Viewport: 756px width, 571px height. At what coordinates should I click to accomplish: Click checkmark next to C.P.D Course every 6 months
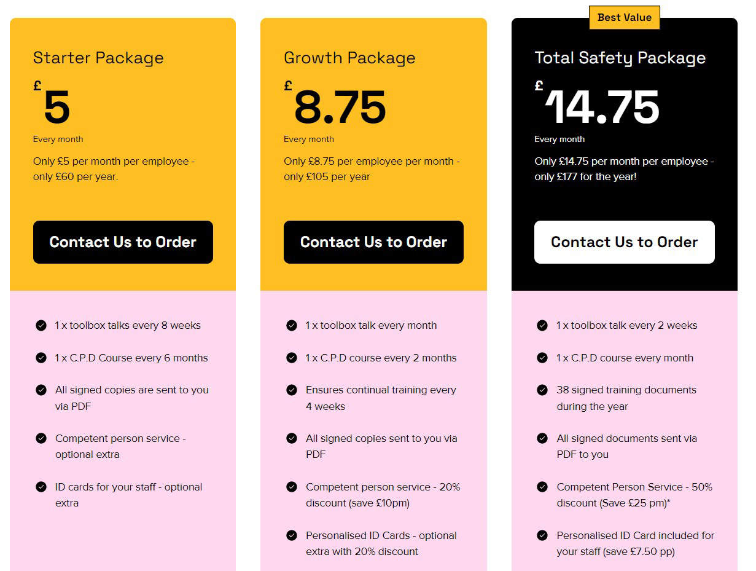[41, 358]
